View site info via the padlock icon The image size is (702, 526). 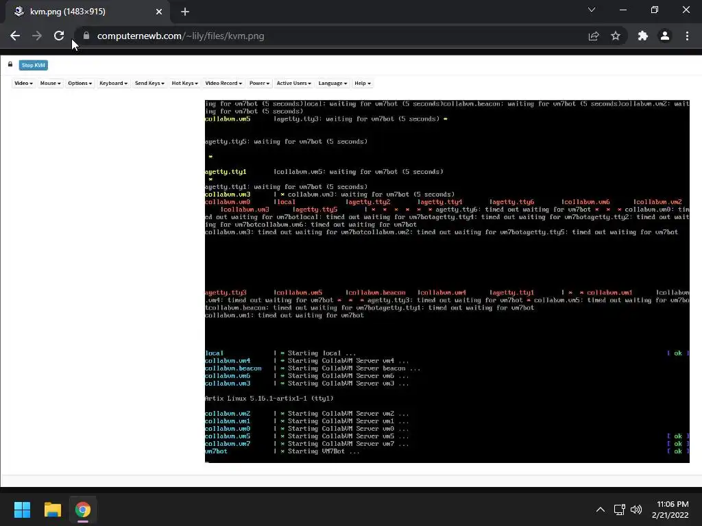tap(86, 36)
